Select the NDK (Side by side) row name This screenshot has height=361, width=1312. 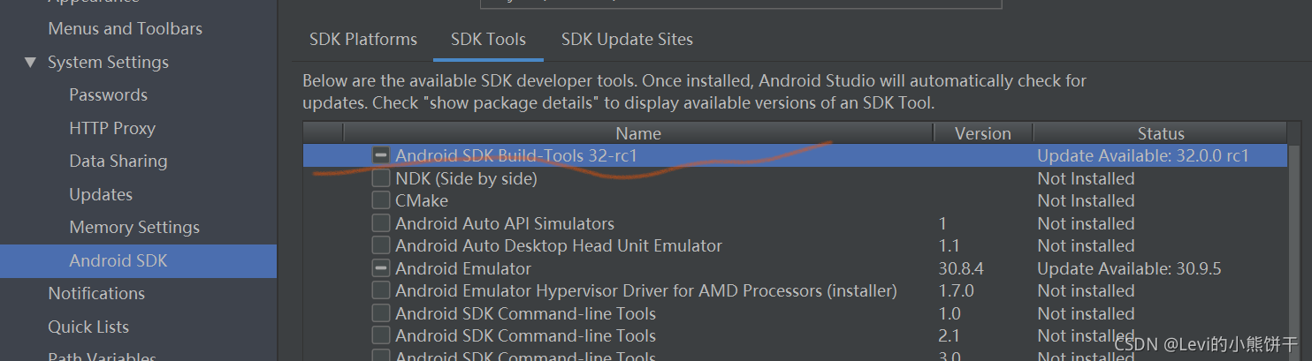(466, 178)
